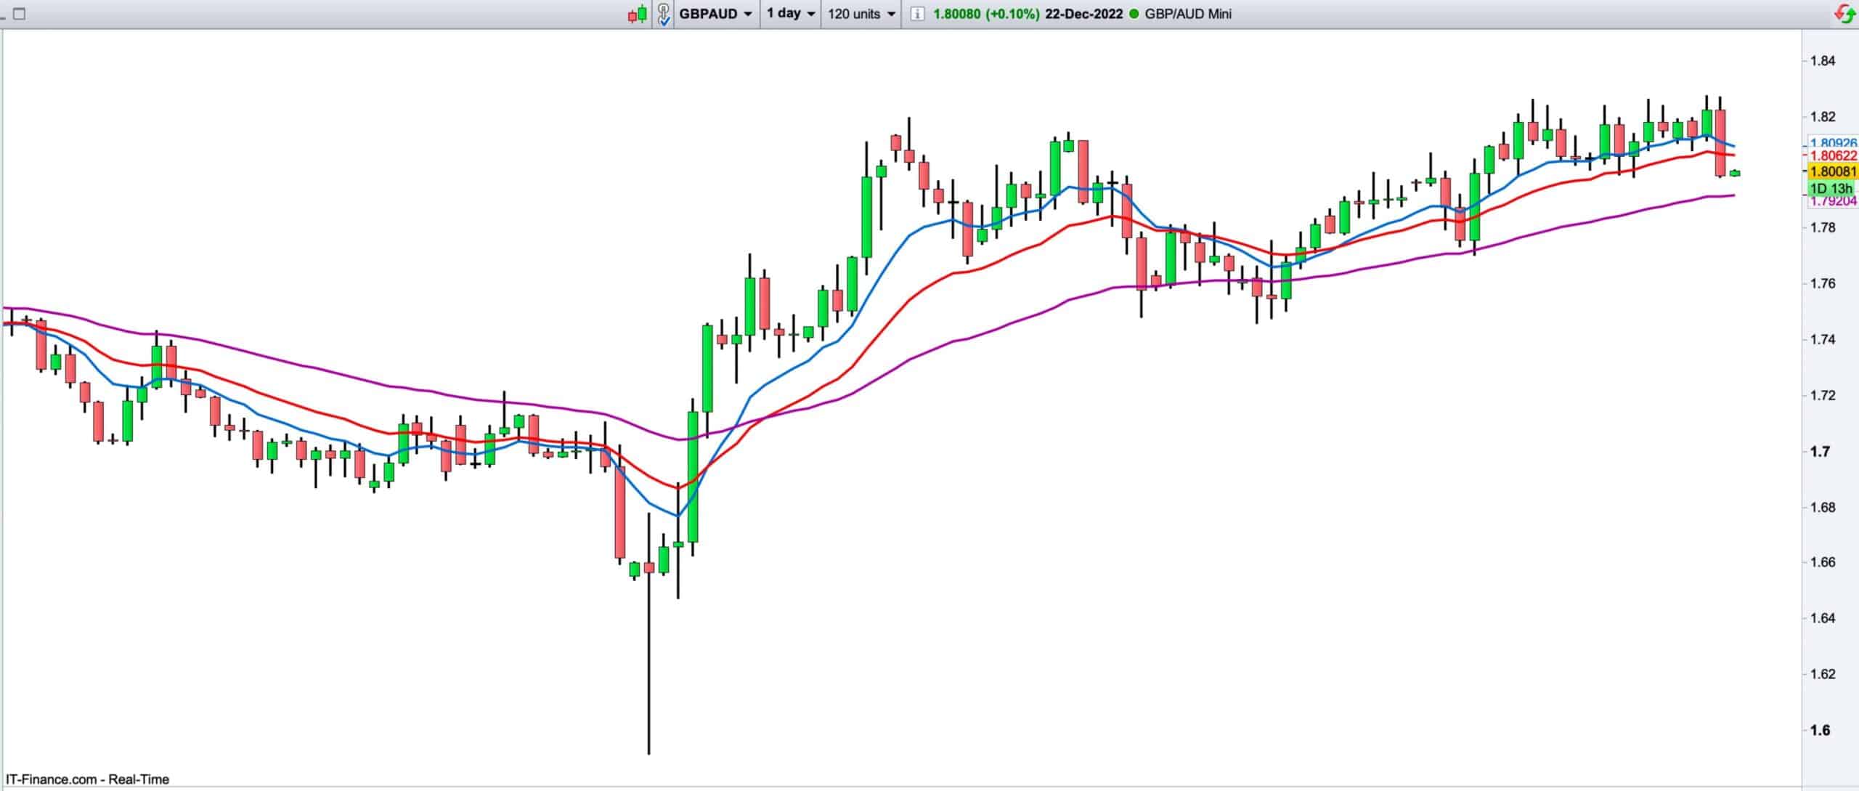The width and height of the screenshot is (1859, 791).
Task: Open the GBPAUD instrument dropdown
Action: (x=716, y=14)
